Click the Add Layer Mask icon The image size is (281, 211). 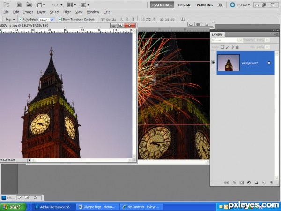pos(242,183)
